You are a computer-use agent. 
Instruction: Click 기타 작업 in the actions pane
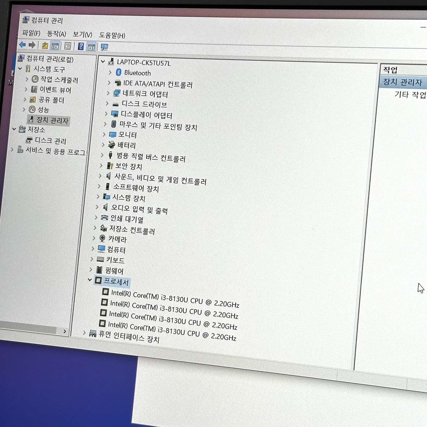click(410, 95)
